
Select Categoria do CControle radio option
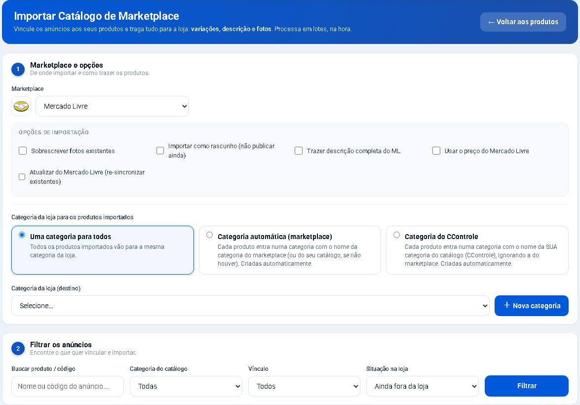396,235
